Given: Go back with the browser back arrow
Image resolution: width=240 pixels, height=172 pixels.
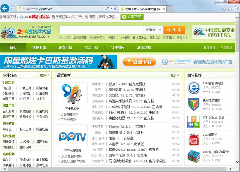Looking at the screenshot, I should [x=5, y=8].
